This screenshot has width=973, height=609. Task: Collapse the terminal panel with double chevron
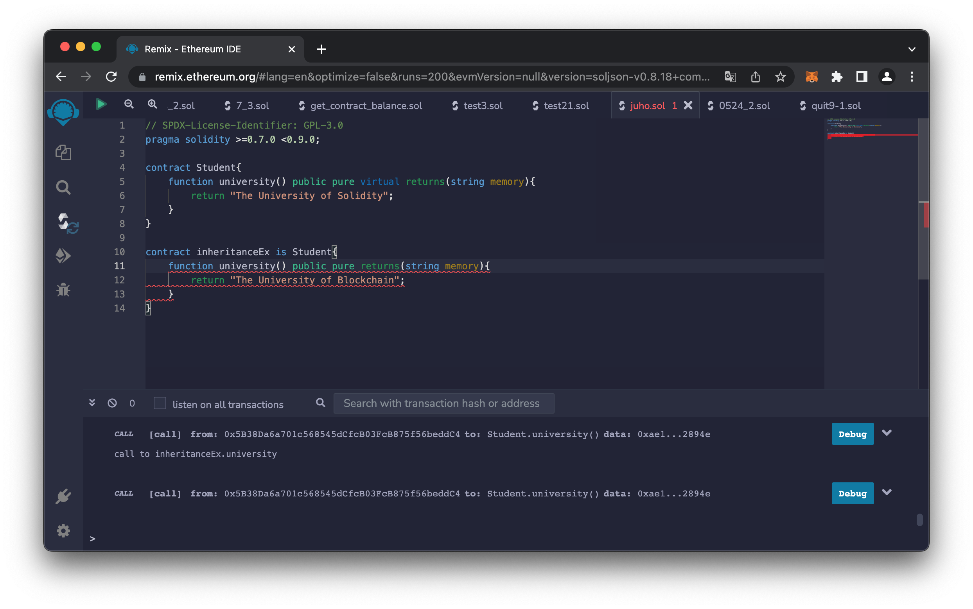click(92, 403)
